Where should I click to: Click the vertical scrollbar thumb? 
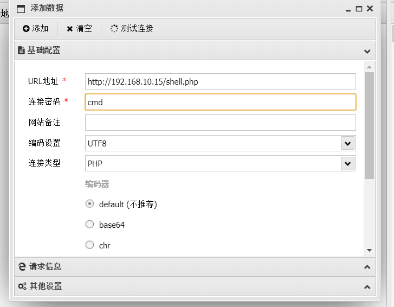pos(369,125)
